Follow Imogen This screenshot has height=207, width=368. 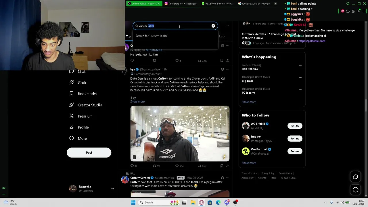coord(295,139)
